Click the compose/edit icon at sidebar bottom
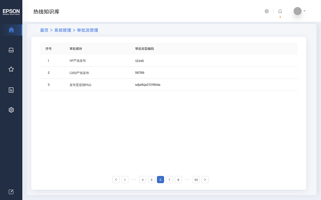Viewport: 321px width, 200px height. pos(11,191)
